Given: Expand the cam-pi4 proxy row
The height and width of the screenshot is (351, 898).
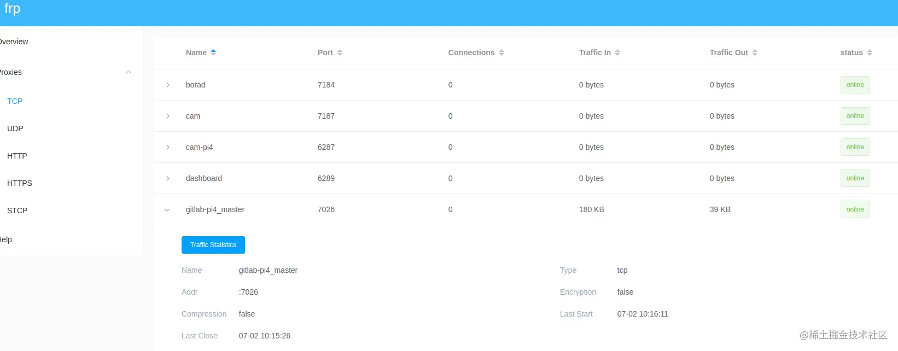Looking at the screenshot, I should pyautogui.click(x=168, y=147).
